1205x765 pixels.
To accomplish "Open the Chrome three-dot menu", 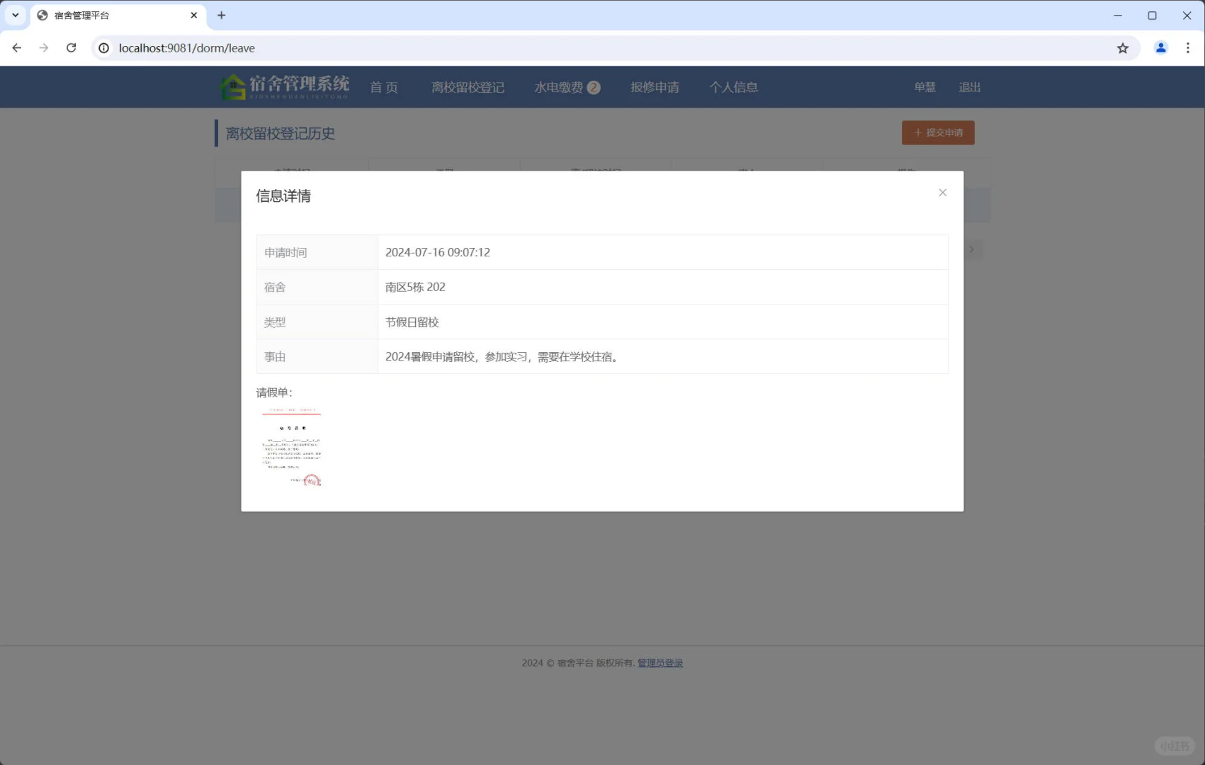I will pyautogui.click(x=1188, y=47).
